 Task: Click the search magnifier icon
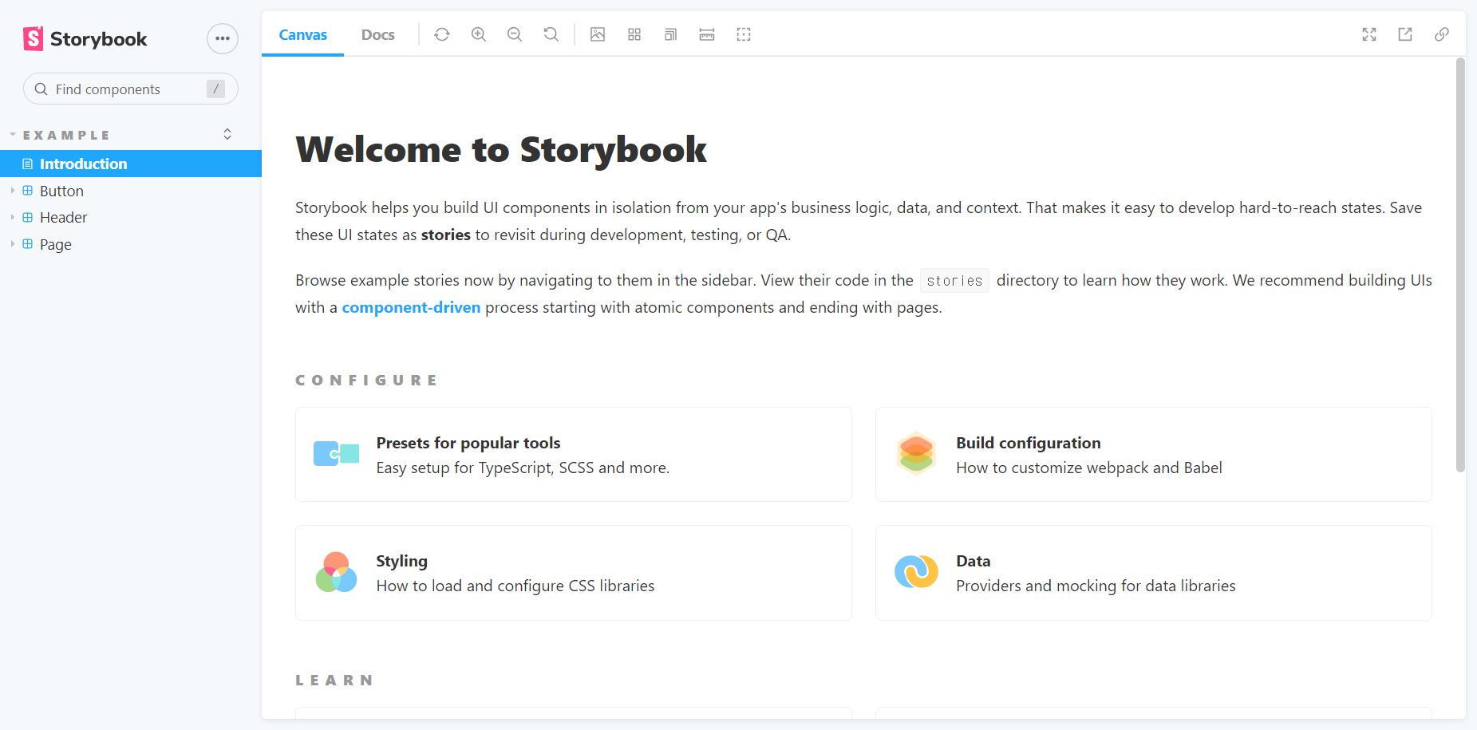(41, 89)
